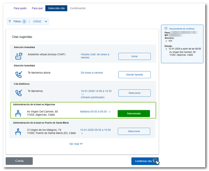Expand the 12-01-2026 09:30 a 10:00 time options
209x171 pixels.
82,133
